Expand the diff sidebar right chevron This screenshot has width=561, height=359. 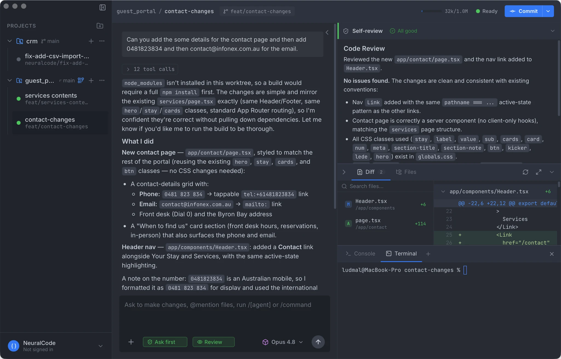point(344,172)
